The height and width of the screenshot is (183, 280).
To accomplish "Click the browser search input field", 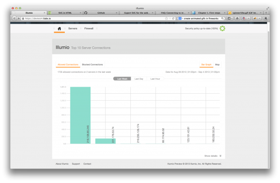I will tap(201, 18).
